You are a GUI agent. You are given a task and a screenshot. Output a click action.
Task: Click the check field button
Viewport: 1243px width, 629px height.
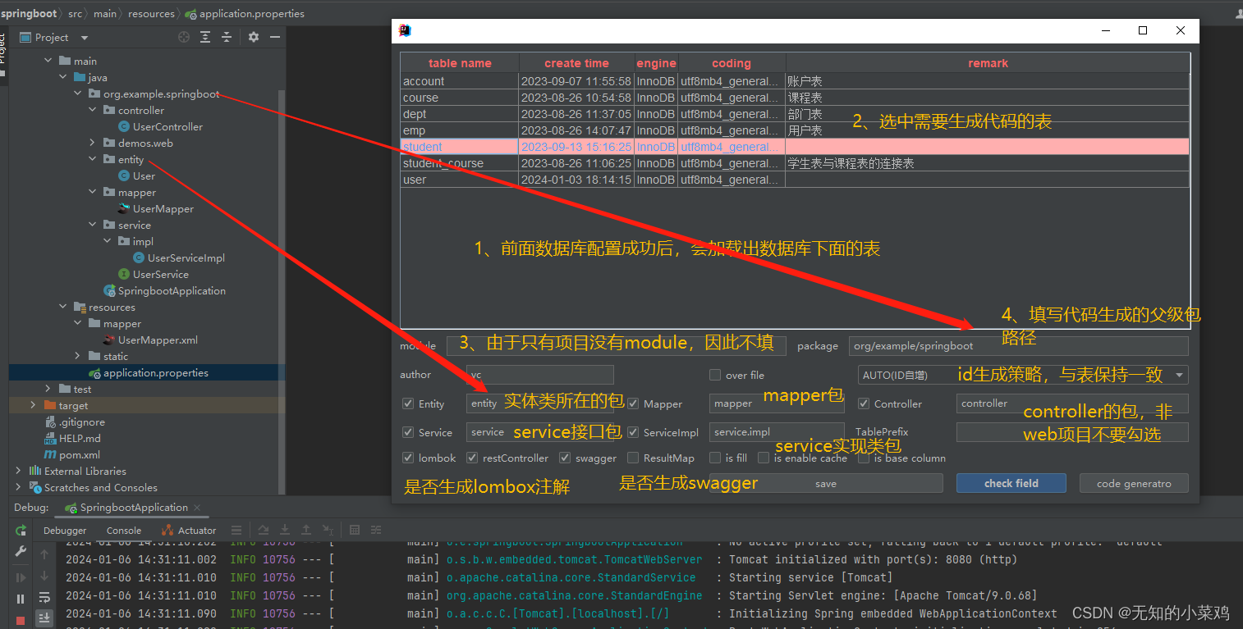1011,484
